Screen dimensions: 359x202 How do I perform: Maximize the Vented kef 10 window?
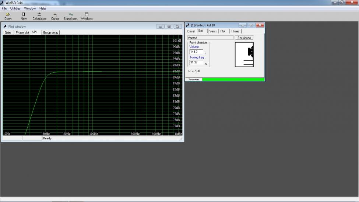(251, 25)
